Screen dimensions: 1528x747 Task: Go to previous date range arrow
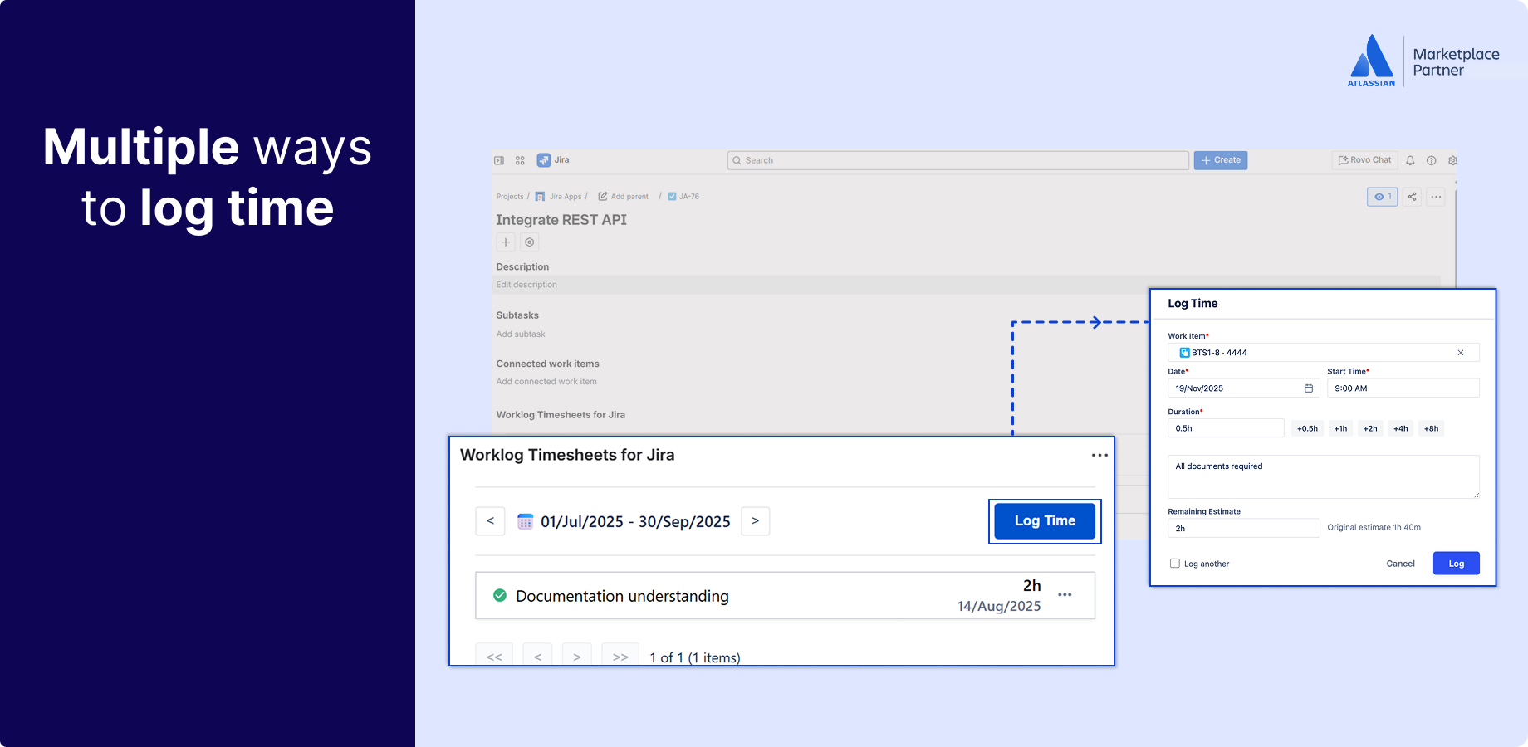[x=490, y=521]
